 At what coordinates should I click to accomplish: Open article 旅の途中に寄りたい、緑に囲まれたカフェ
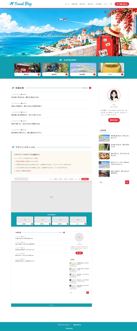coord(26,133)
